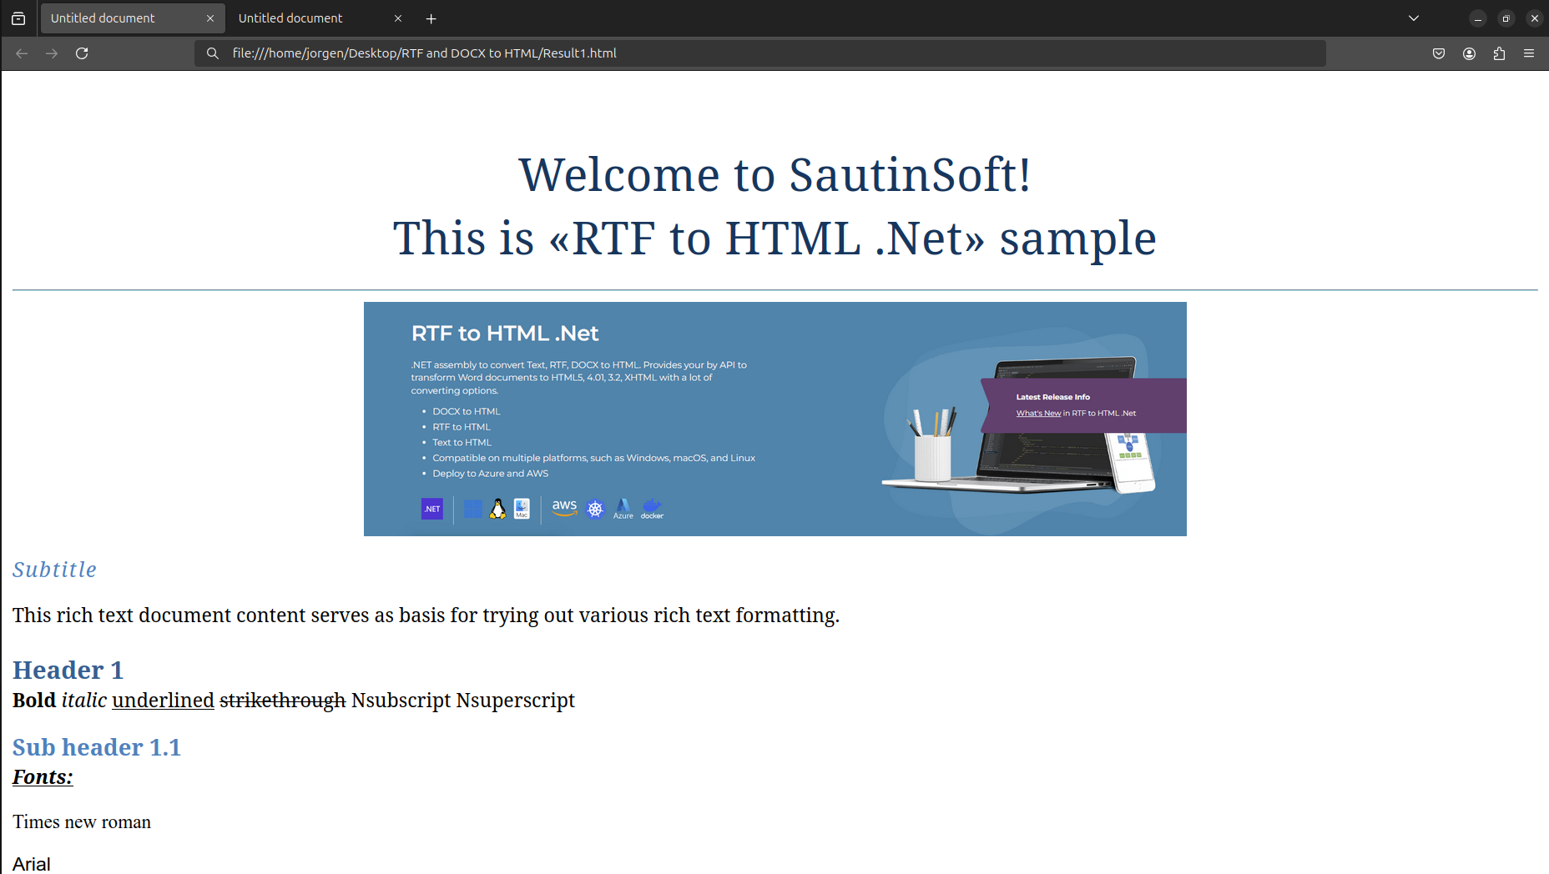Close the first Untitled document tab
Image resolution: width=1549 pixels, height=874 pixels.
[210, 18]
